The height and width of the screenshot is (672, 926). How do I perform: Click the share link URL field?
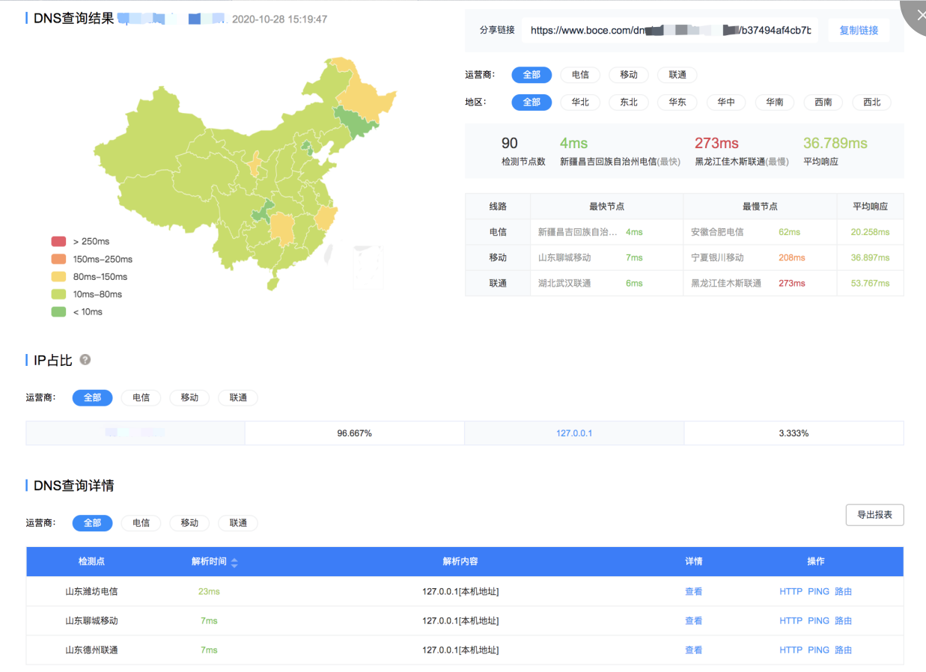pos(670,31)
